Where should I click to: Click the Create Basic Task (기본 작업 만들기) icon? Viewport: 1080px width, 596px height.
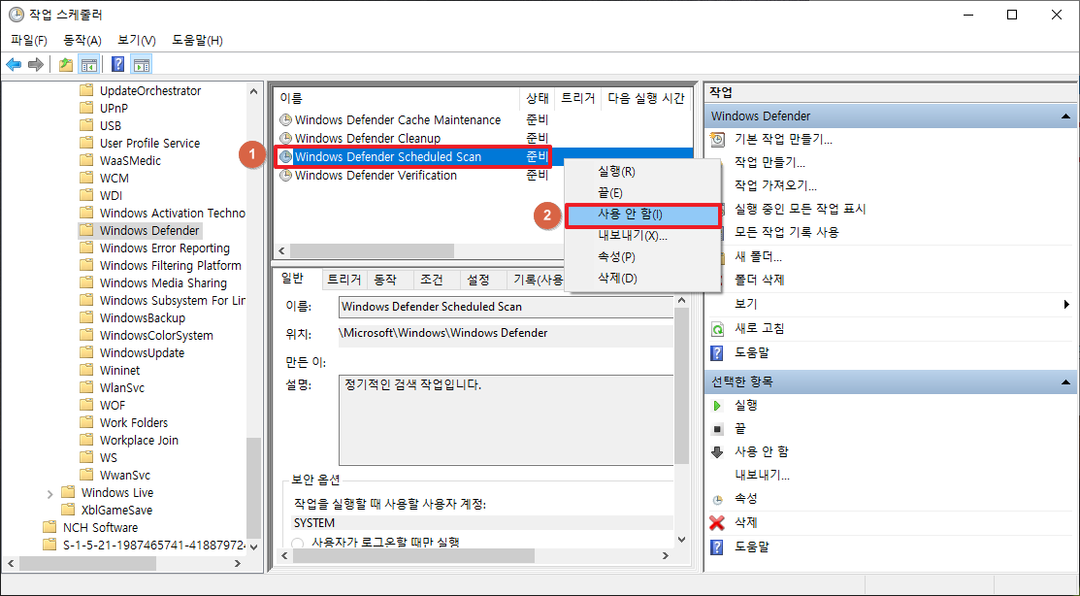pos(717,139)
